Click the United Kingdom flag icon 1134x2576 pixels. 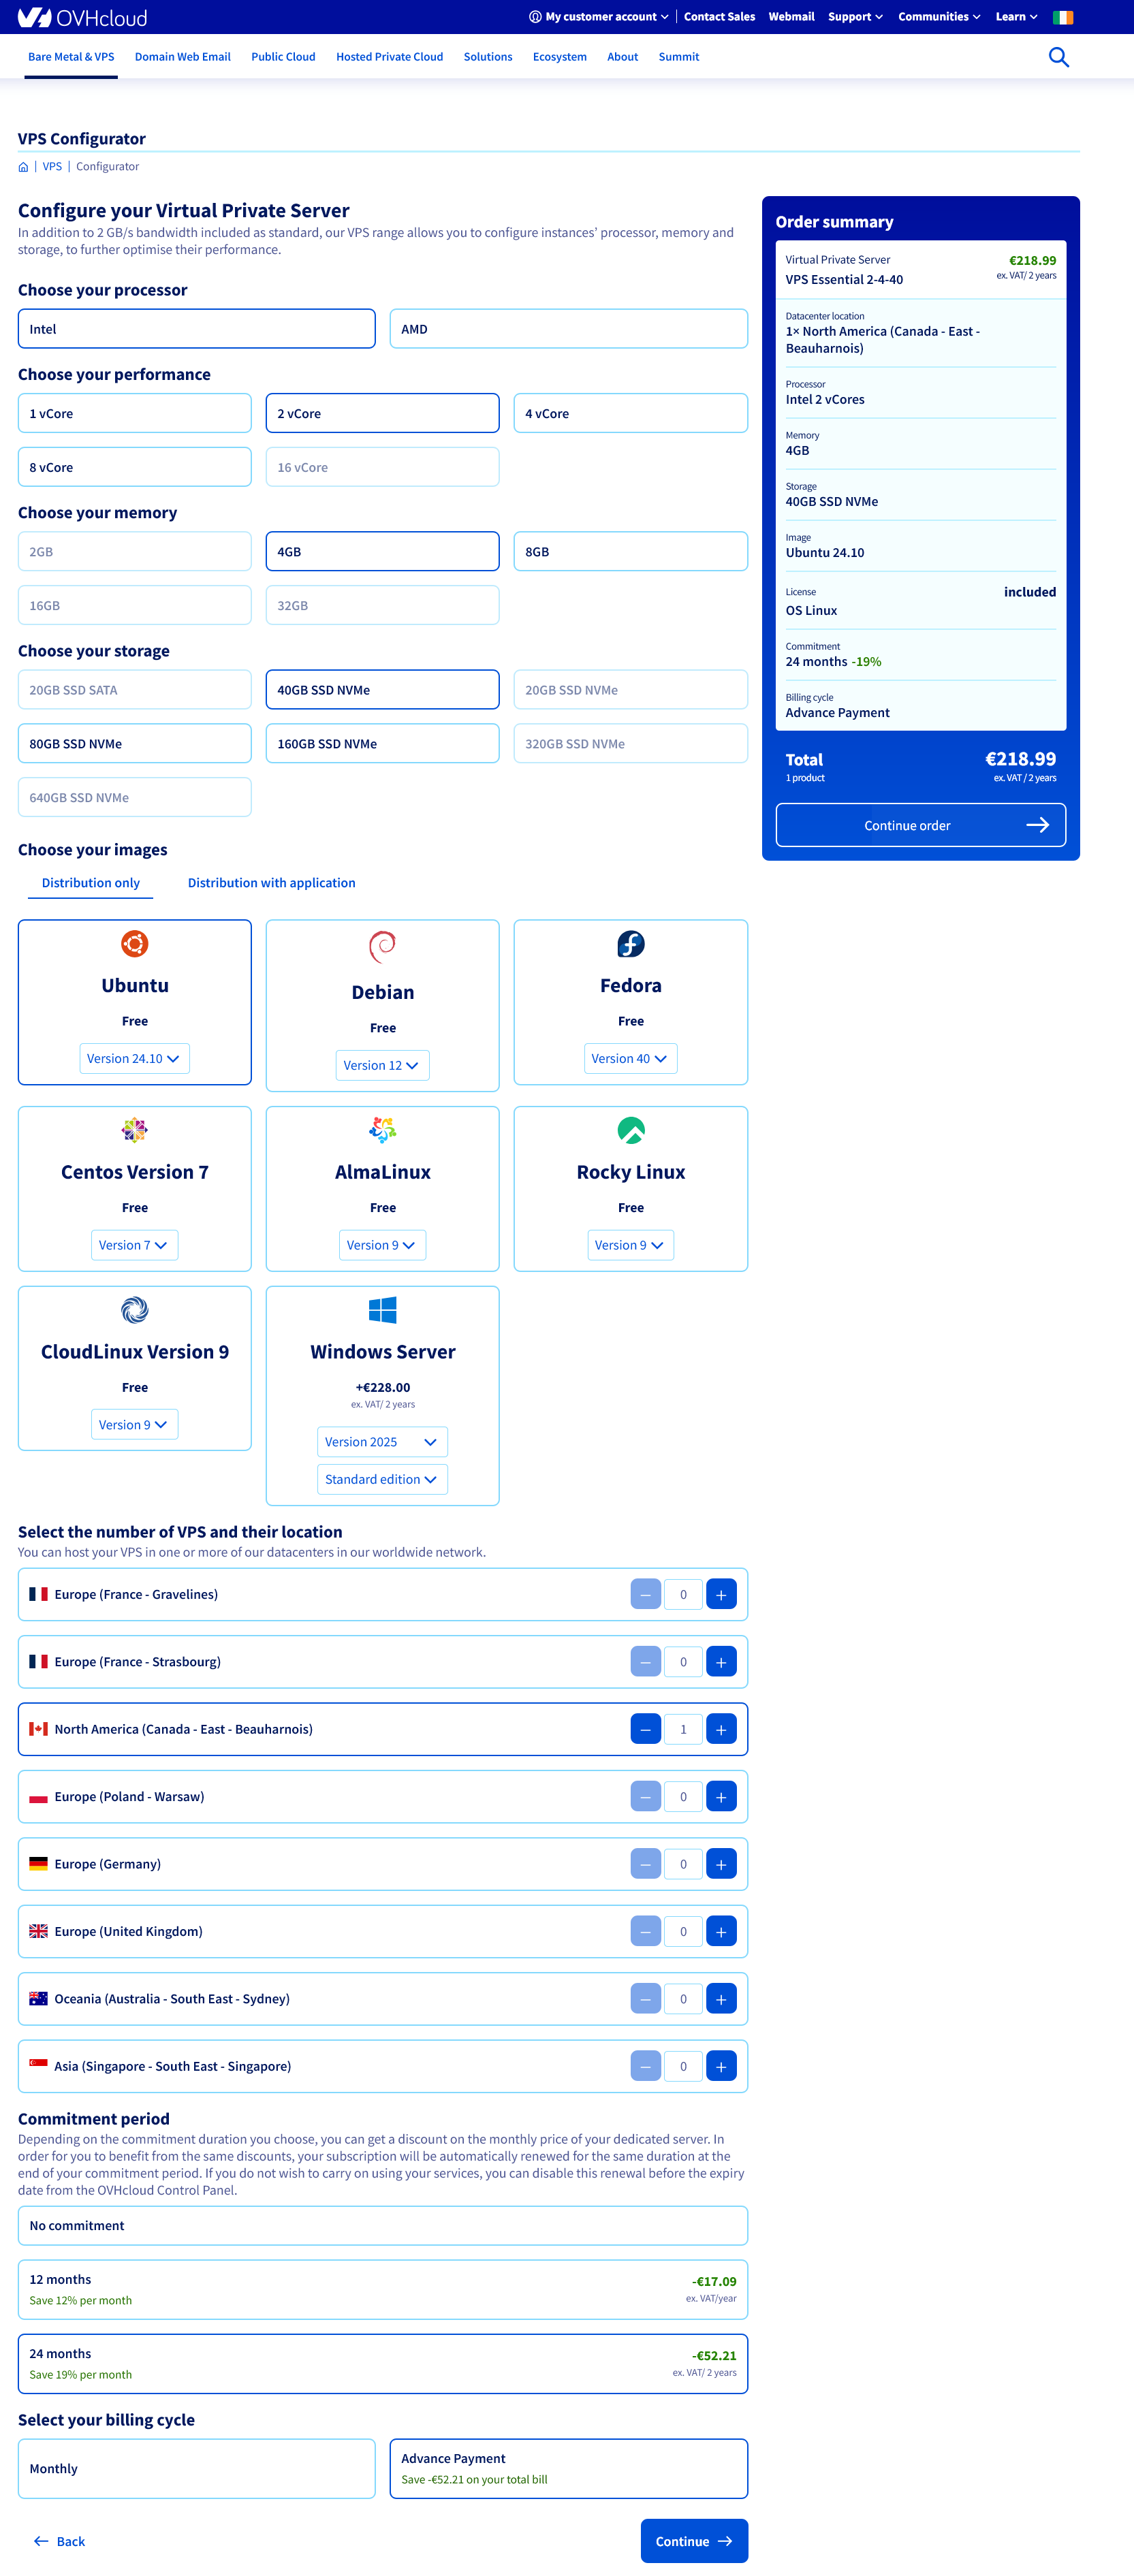(38, 1932)
